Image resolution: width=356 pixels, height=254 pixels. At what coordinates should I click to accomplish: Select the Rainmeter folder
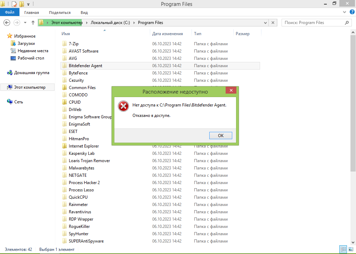(x=78, y=205)
